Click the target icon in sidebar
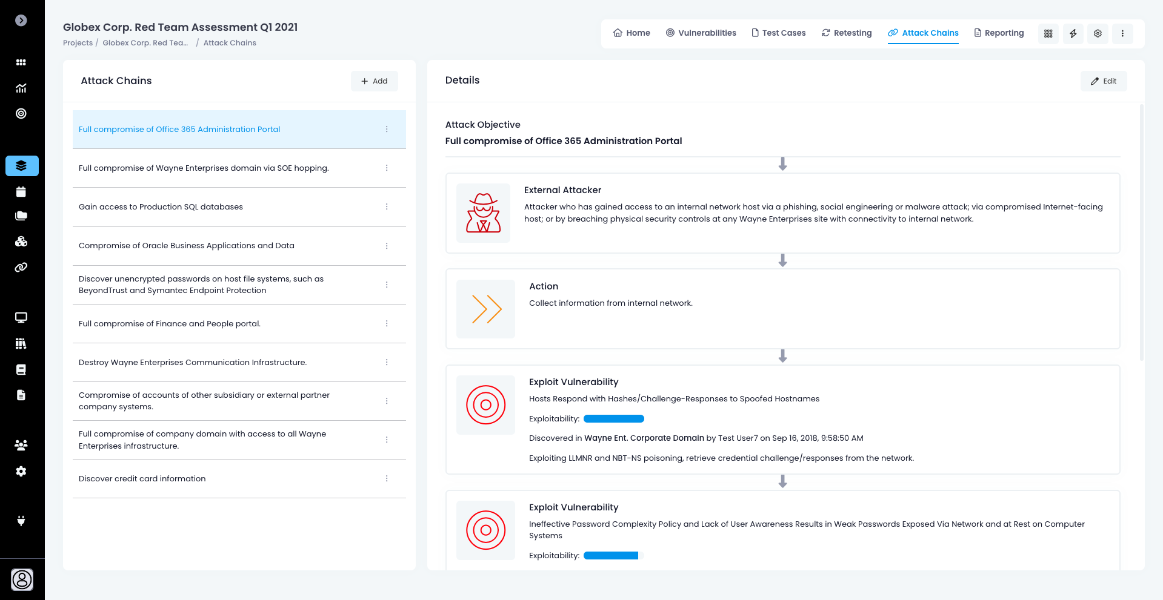Viewport: 1163px width, 600px height. pos(21,114)
